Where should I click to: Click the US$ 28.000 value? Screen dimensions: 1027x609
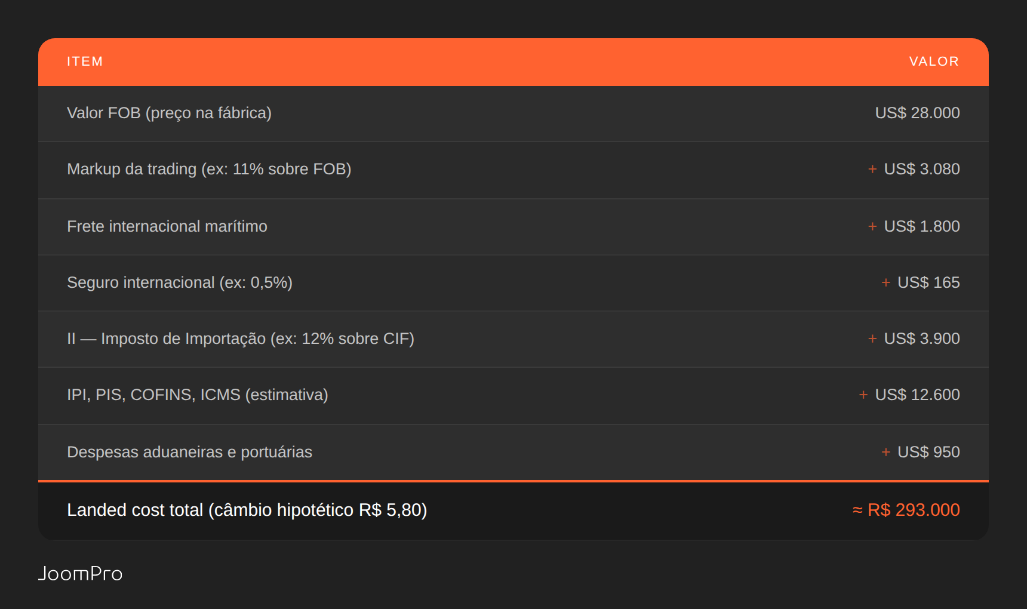(x=917, y=113)
